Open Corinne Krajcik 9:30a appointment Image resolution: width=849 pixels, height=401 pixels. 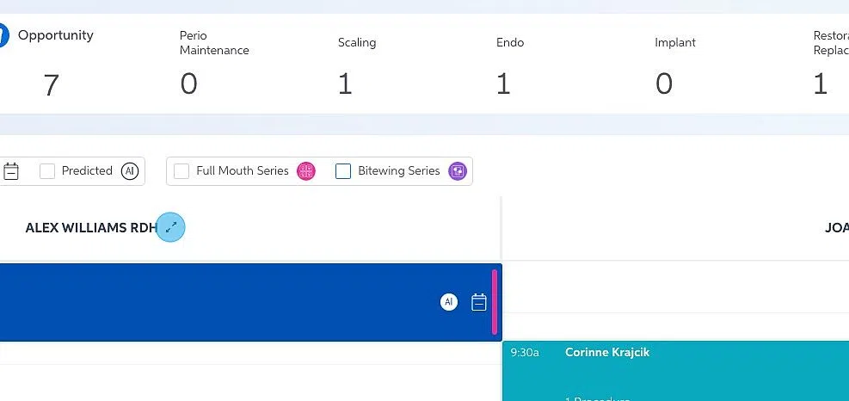click(676, 371)
